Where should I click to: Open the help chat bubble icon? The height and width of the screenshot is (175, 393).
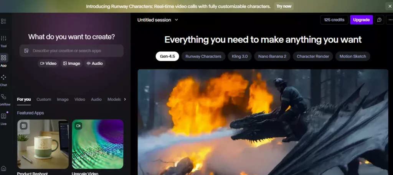coord(379,20)
